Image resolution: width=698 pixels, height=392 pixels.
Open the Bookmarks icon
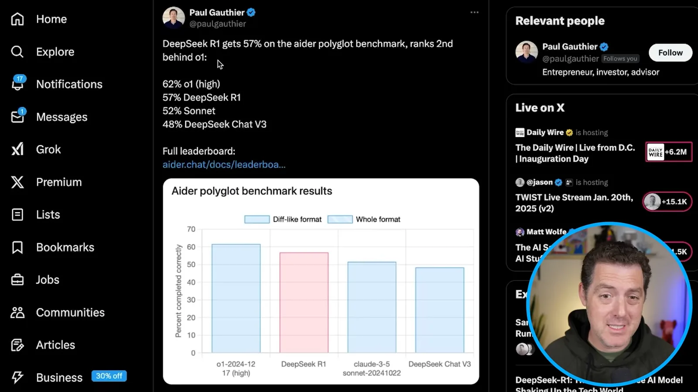click(x=17, y=247)
